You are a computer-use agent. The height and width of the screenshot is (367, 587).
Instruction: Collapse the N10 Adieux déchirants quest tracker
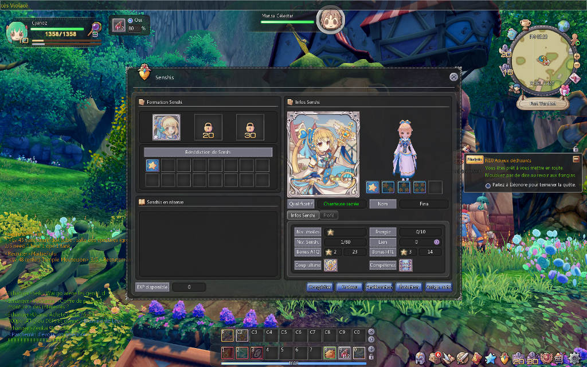(x=576, y=159)
